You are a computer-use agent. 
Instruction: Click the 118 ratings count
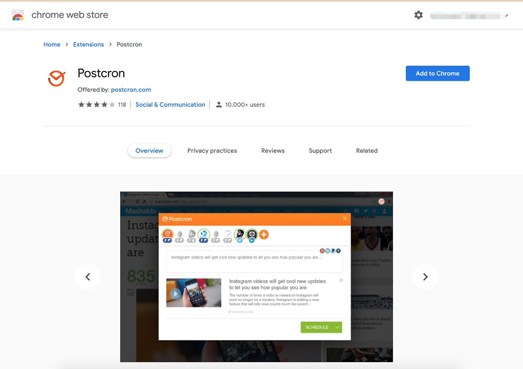[x=122, y=105]
